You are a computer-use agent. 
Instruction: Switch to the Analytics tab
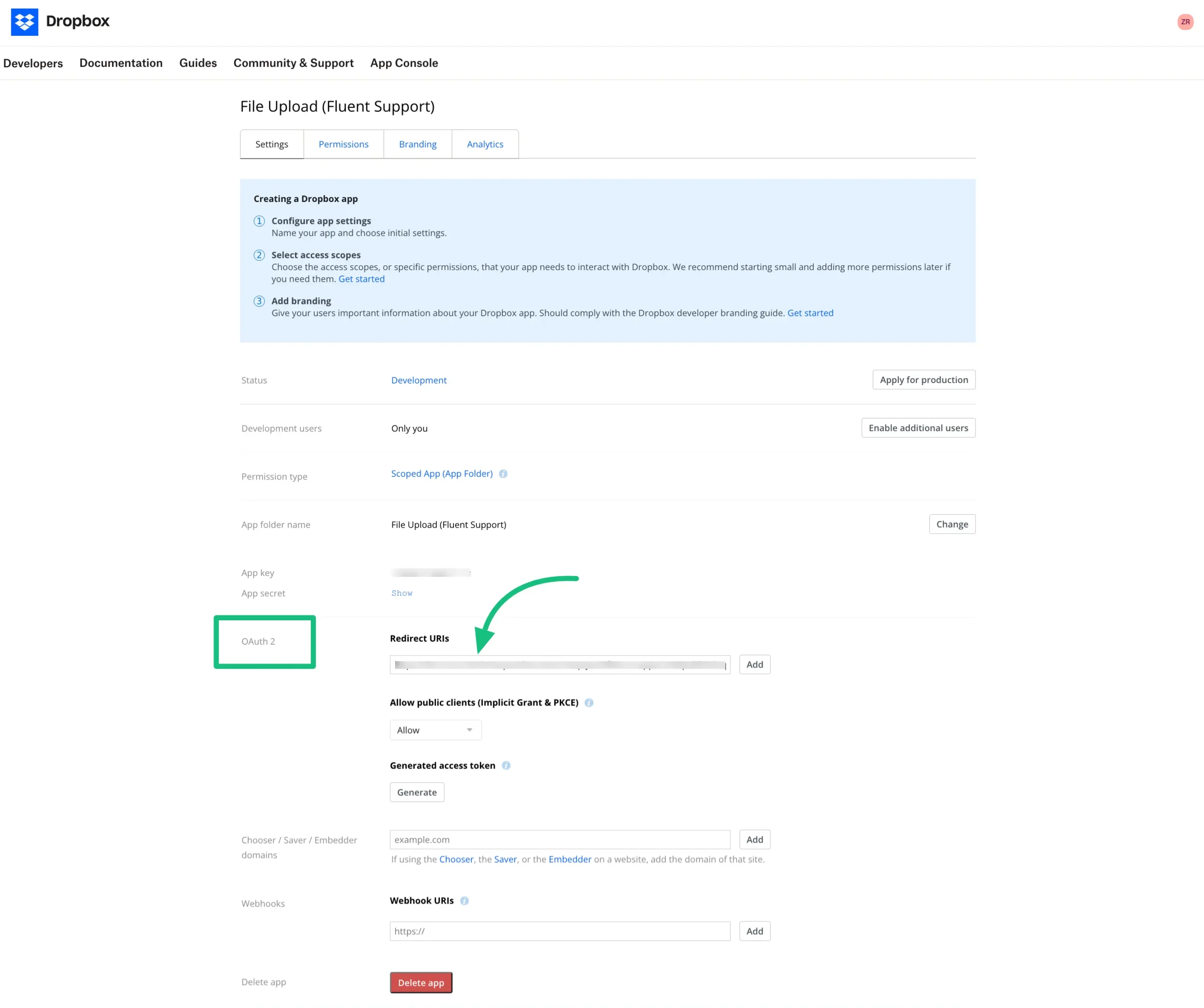pos(484,144)
